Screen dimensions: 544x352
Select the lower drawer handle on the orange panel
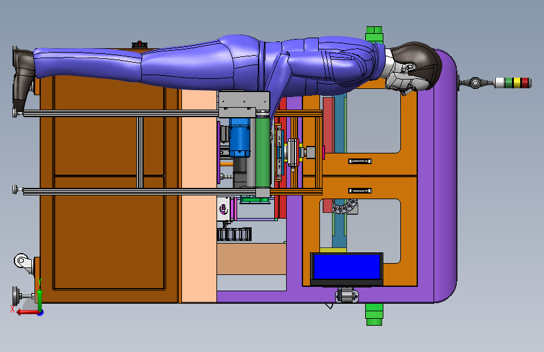tap(360, 191)
